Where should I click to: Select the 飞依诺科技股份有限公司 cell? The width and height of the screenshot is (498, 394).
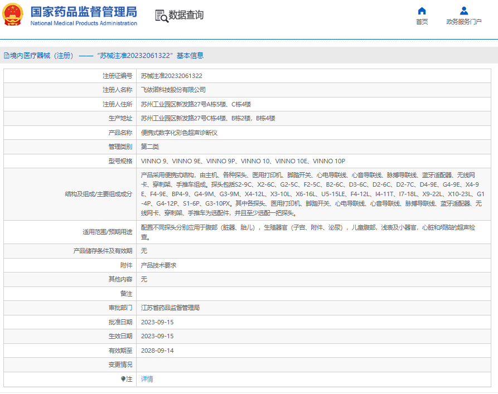[173, 90]
